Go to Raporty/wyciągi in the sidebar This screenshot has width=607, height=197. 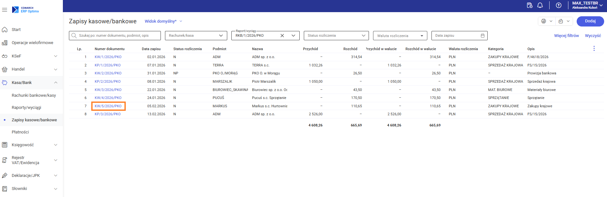26,108
